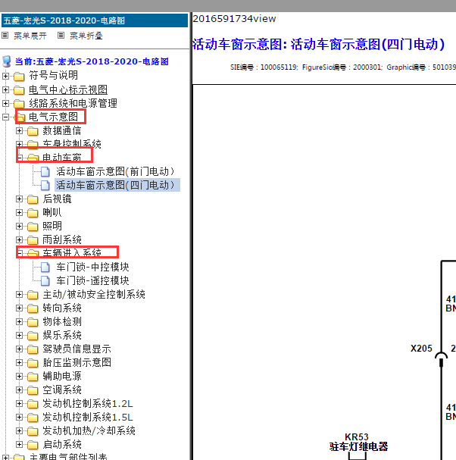The height and width of the screenshot is (460, 456).
Task: Click the folder icon for 胎压监测示意图
Action: [x=33, y=363]
